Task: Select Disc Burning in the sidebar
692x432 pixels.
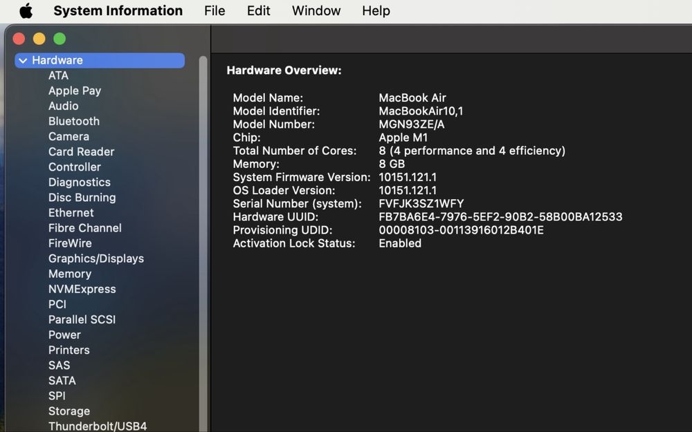Action: click(82, 198)
